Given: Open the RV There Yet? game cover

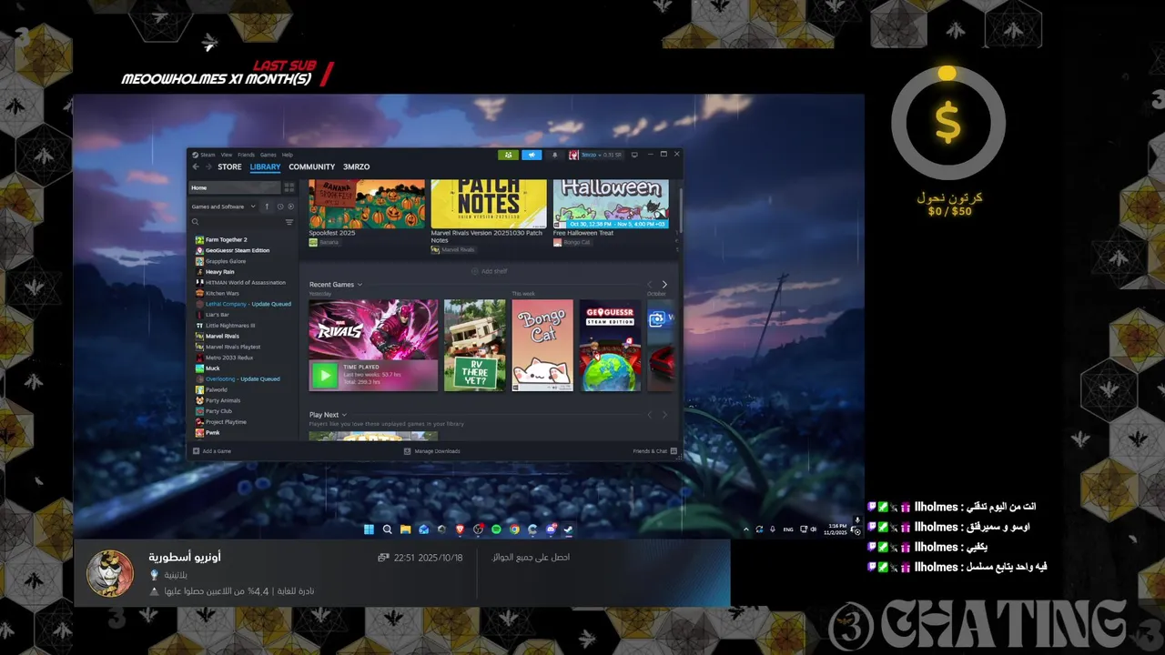Looking at the screenshot, I should [x=474, y=346].
